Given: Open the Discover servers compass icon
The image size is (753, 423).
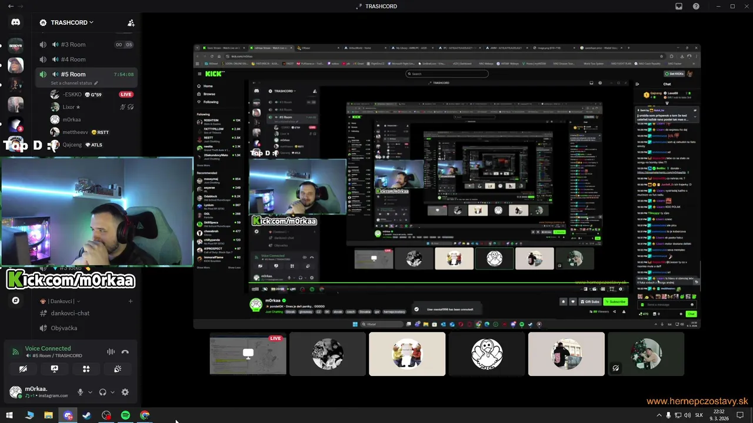Looking at the screenshot, I should (x=15, y=300).
